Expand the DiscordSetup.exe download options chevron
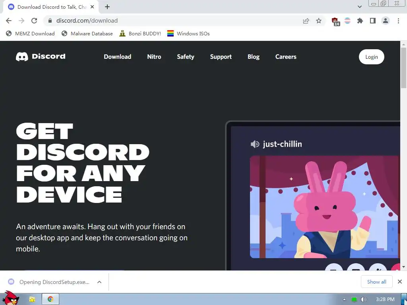The image size is (407, 305). tap(99, 282)
